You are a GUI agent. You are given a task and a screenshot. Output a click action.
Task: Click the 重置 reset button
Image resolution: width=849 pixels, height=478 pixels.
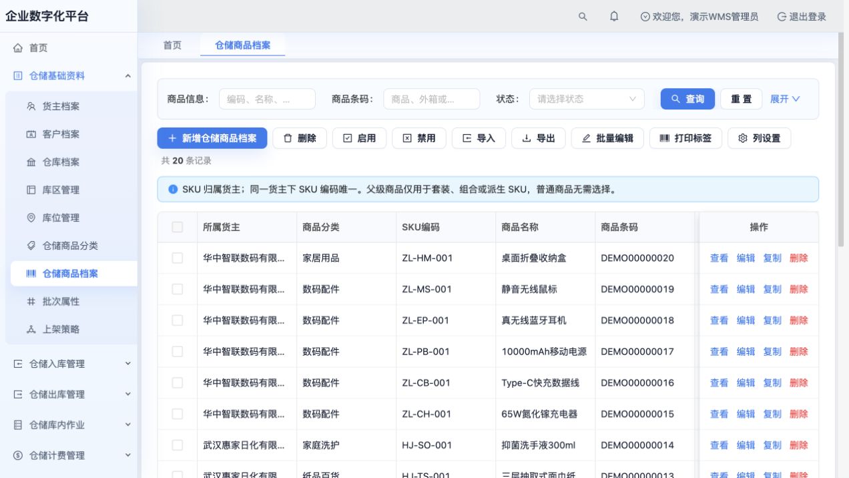click(x=741, y=99)
